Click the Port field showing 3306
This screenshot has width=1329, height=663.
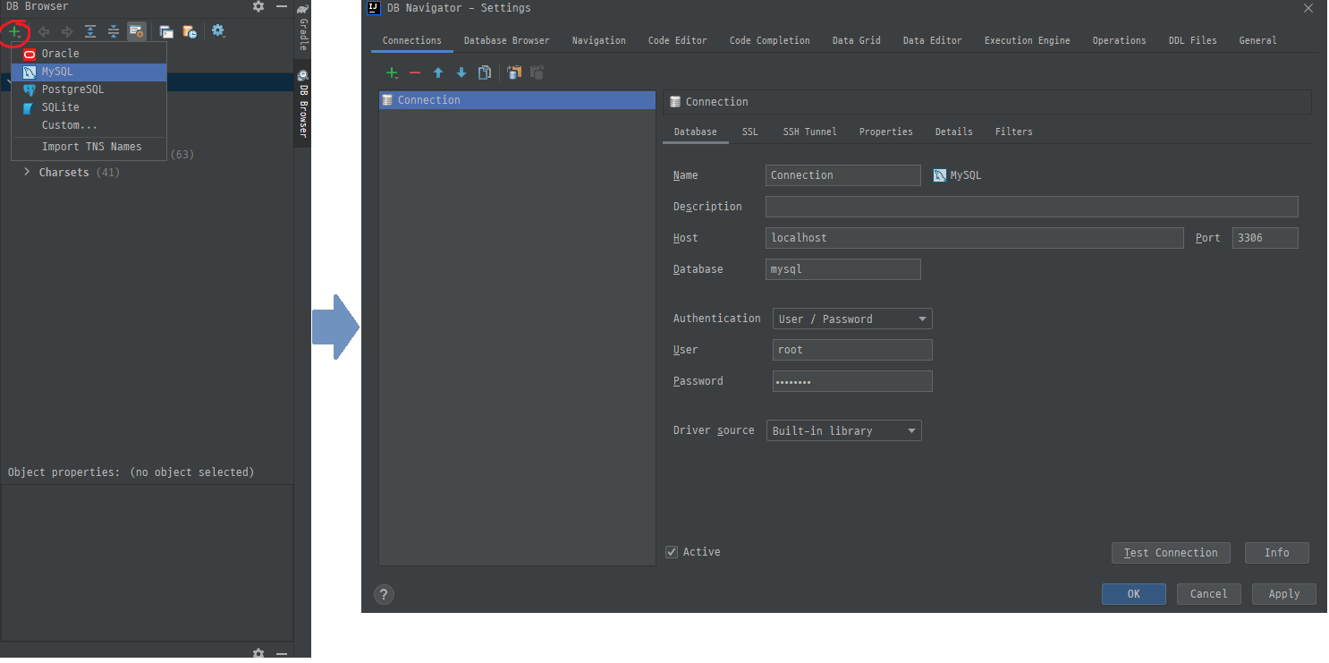1265,238
